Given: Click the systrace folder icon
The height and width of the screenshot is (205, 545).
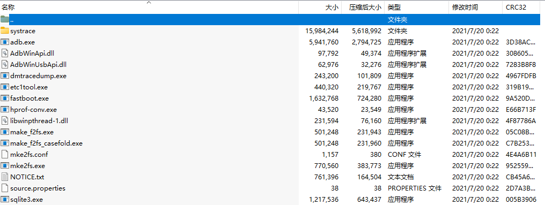Looking at the screenshot, I should (x=4, y=31).
